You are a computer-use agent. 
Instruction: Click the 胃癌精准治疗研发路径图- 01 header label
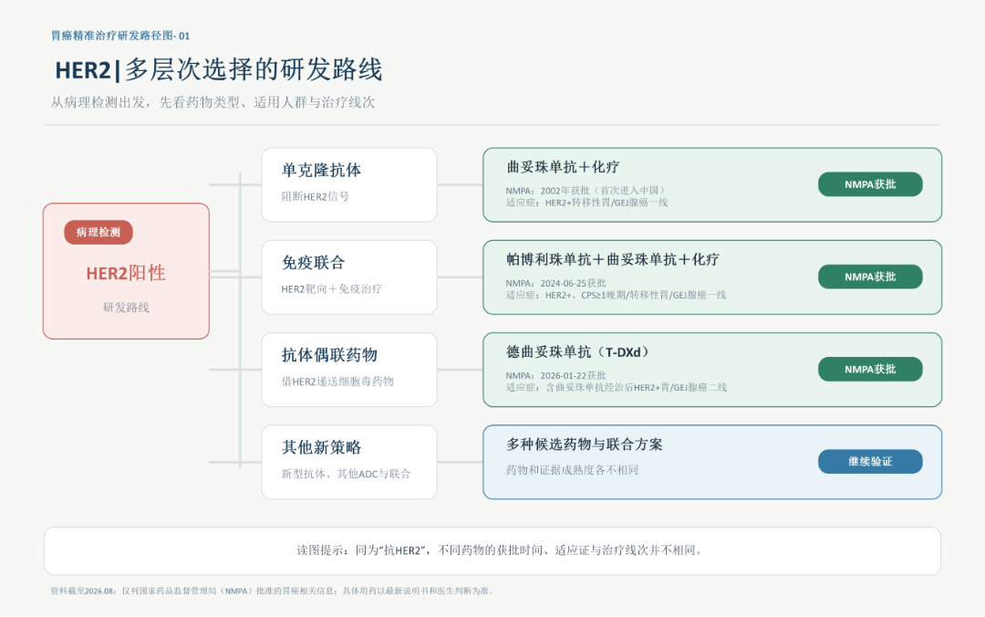click(120, 36)
